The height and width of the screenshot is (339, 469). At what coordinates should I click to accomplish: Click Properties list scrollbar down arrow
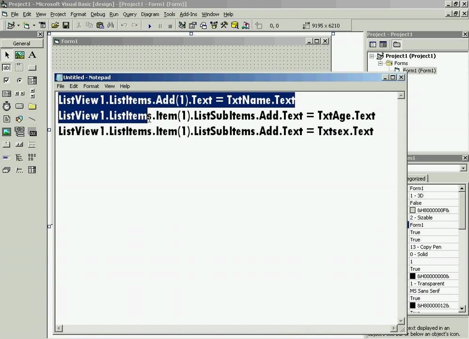(x=462, y=308)
